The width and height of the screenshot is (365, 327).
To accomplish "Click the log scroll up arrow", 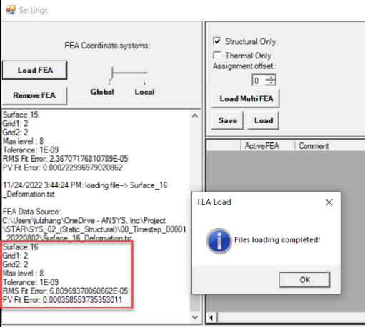I will click(x=195, y=115).
